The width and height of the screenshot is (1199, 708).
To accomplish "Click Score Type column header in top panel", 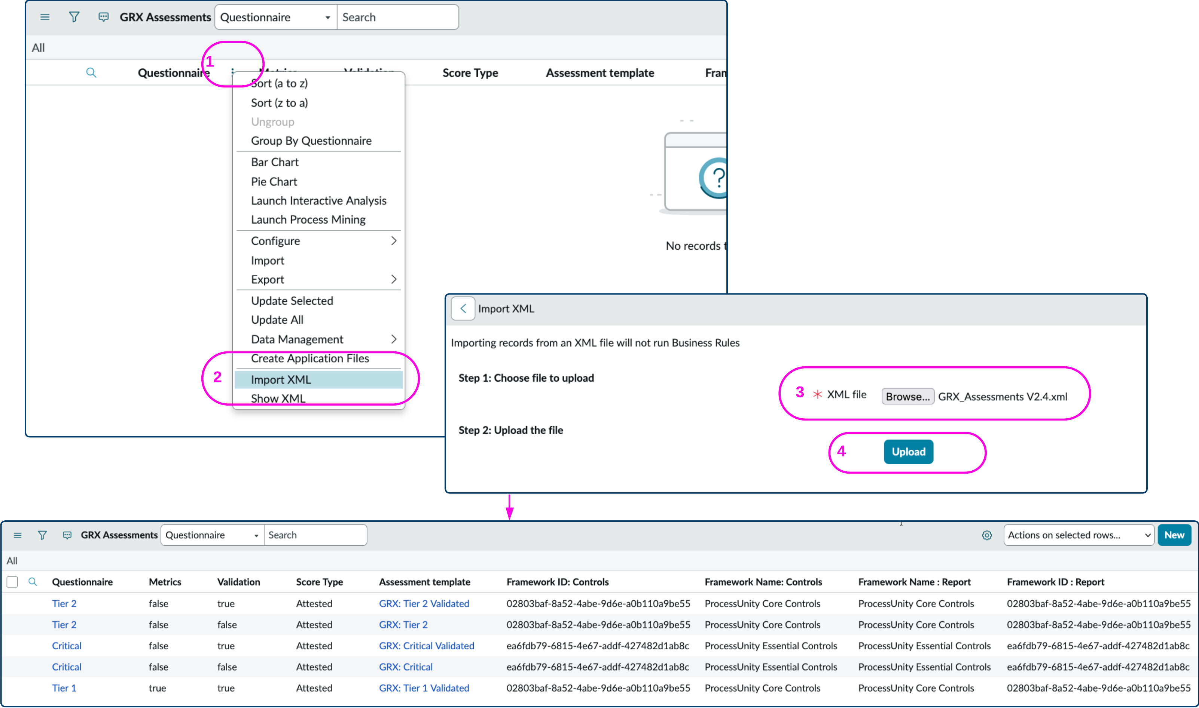I will (x=470, y=73).
